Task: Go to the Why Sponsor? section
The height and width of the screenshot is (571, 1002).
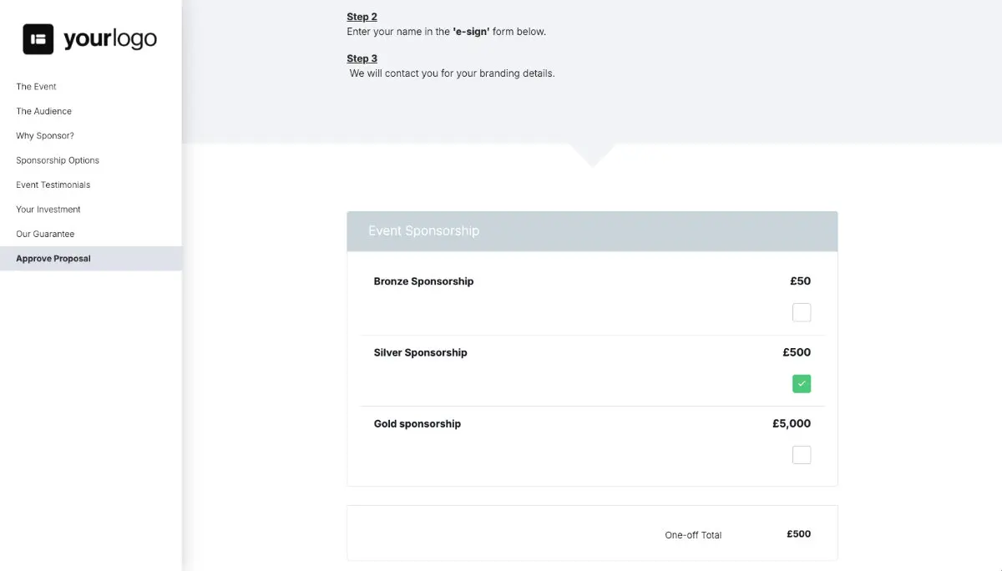Action: pos(45,135)
